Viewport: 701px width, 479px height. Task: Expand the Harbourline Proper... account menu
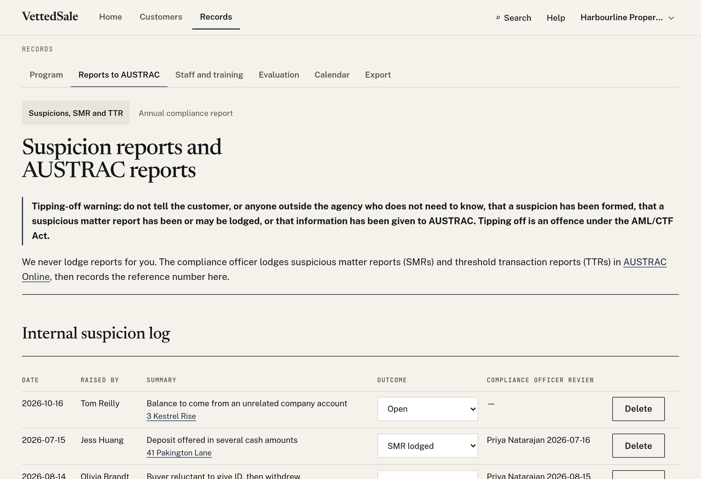coord(627,17)
